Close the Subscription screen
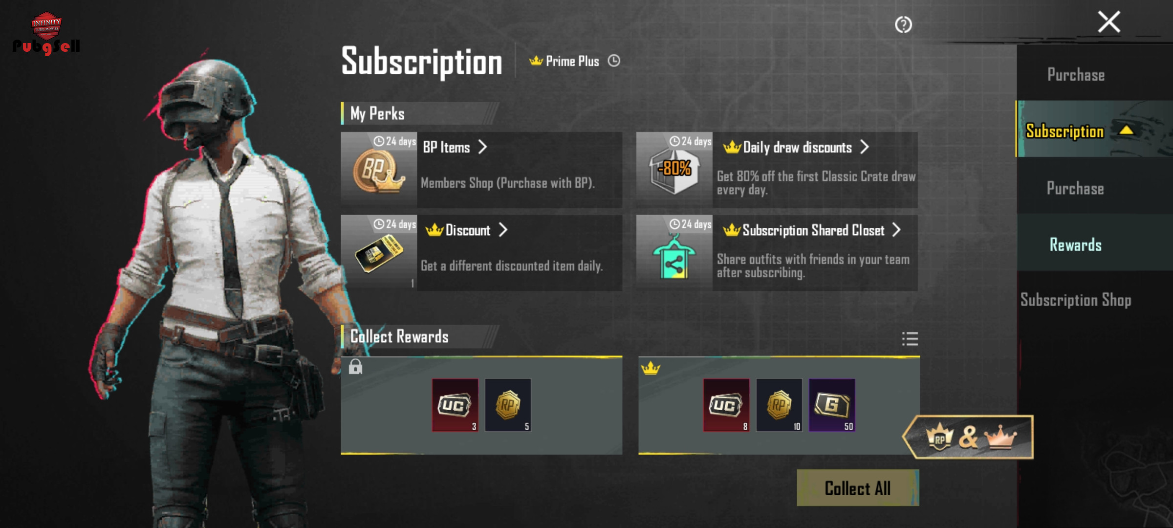 coord(1109,22)
